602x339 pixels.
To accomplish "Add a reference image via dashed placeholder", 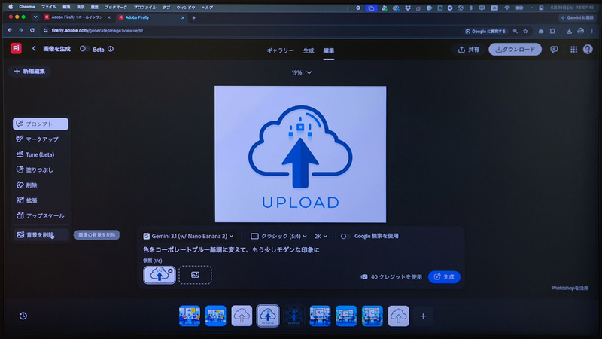I will tap(195, 275).
